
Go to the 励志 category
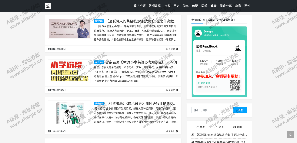pos(186,6)
